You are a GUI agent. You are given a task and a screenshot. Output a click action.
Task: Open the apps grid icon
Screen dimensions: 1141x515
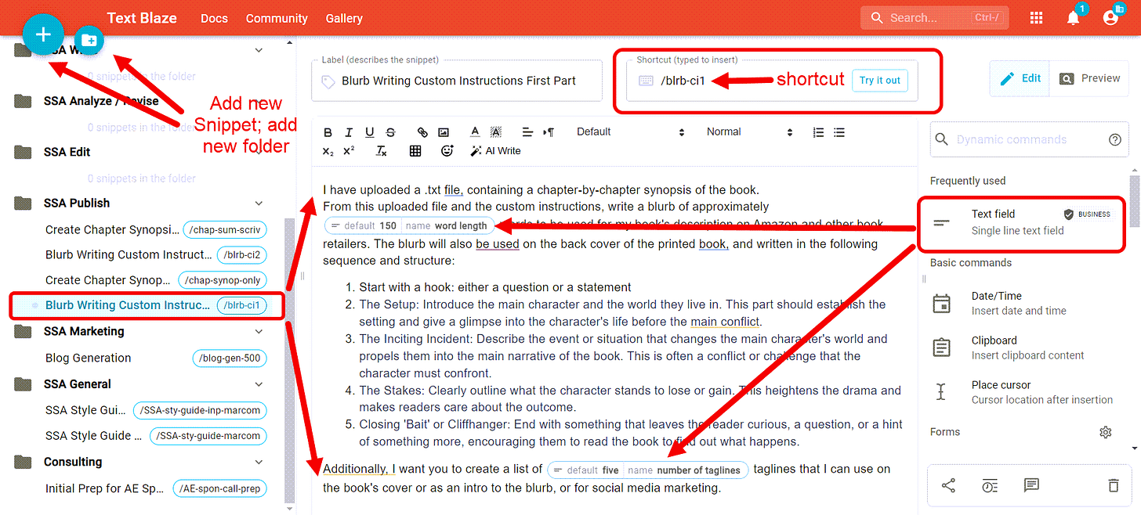1036,18
